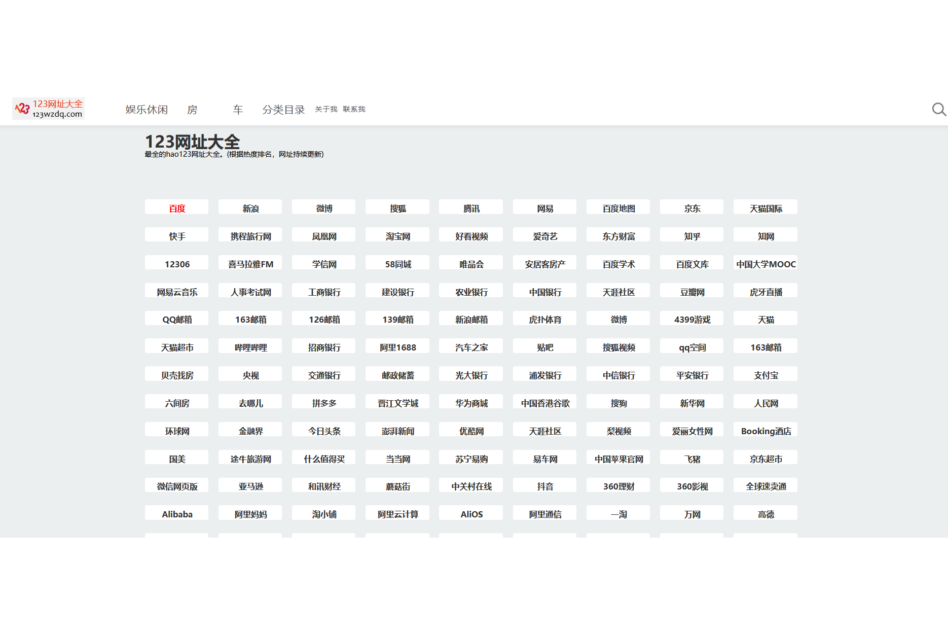
Task: Click 汽车之家 link
Action: (x=471, y=347)
